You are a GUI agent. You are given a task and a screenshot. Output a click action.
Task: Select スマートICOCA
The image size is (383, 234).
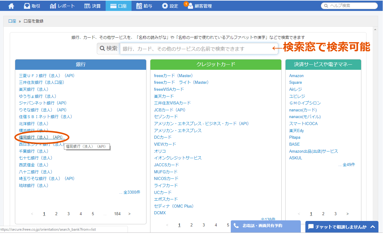[x=303, y=124]
